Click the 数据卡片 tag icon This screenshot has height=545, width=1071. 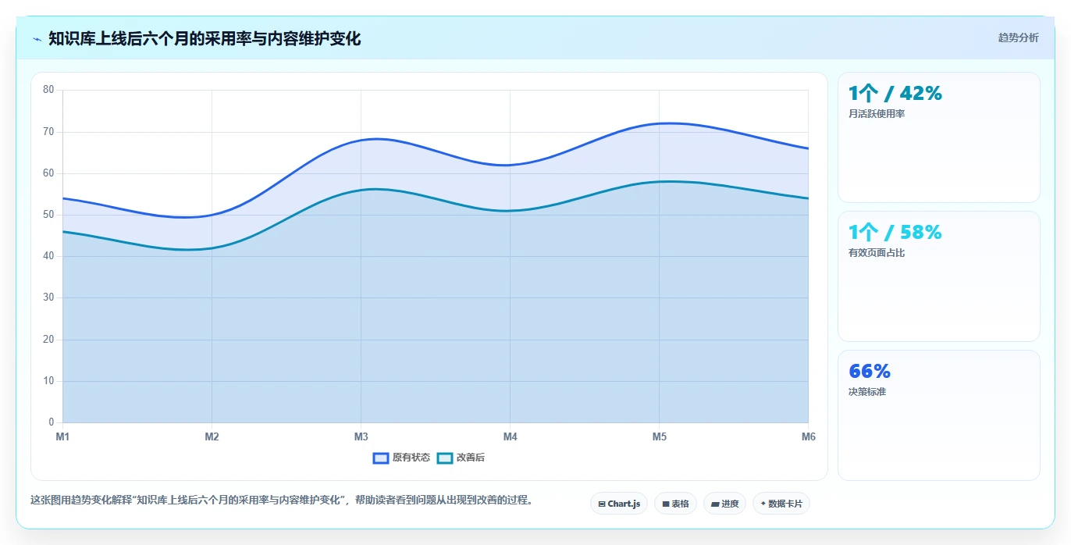point(763,504)
